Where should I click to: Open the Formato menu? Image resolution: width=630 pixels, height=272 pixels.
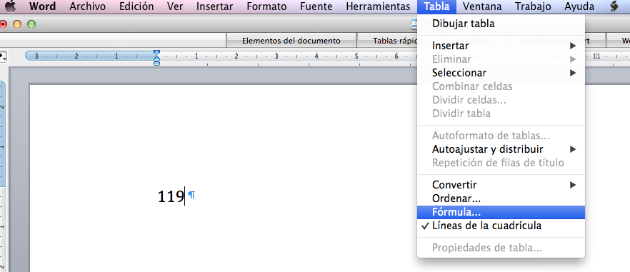(267, 6)
